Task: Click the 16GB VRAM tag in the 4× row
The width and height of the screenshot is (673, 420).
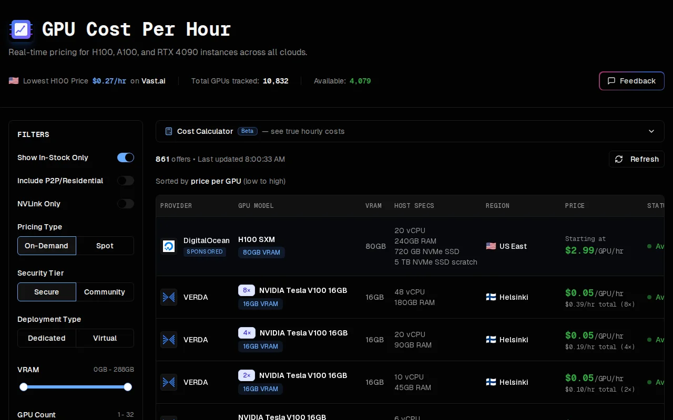Action: pyautogui.click(x=260, y=346)
